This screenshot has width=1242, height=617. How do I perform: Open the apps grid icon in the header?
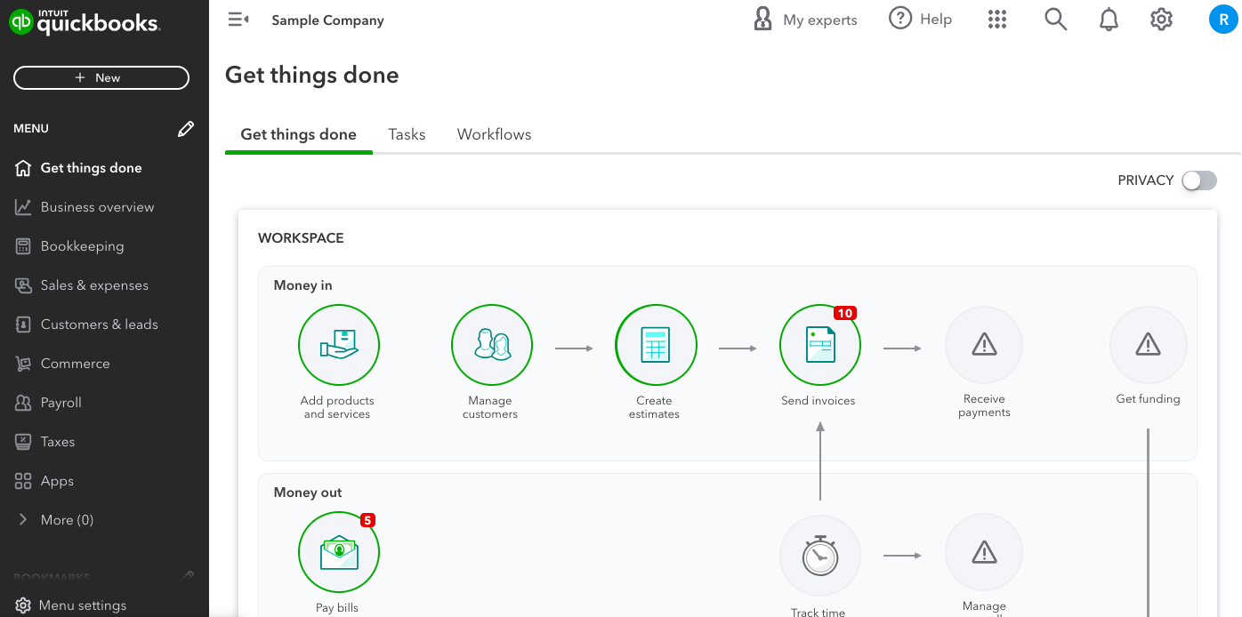coord(997,20)
